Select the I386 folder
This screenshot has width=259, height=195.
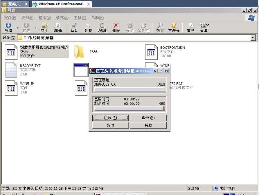click(x=86, y=52)
